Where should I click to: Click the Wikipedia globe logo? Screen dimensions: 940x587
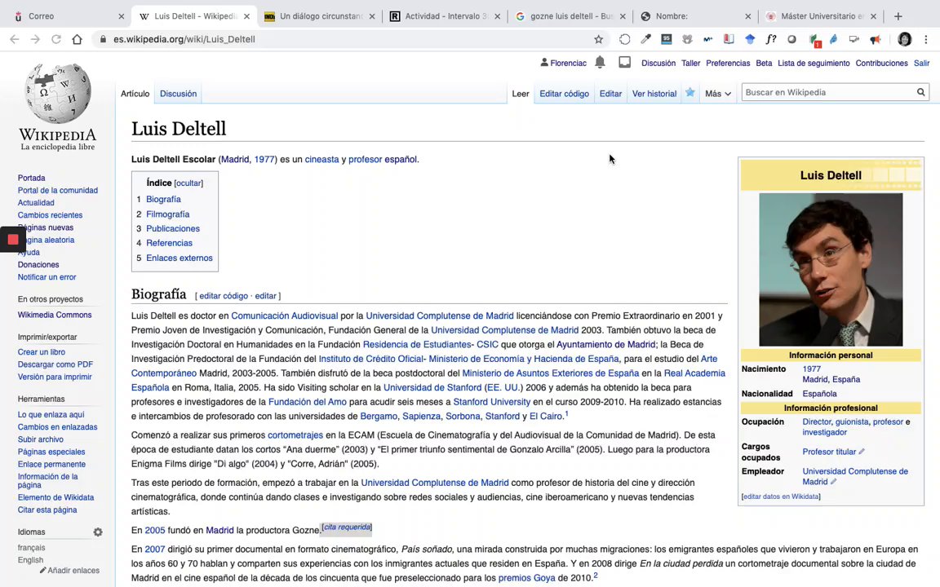[58, 93]
